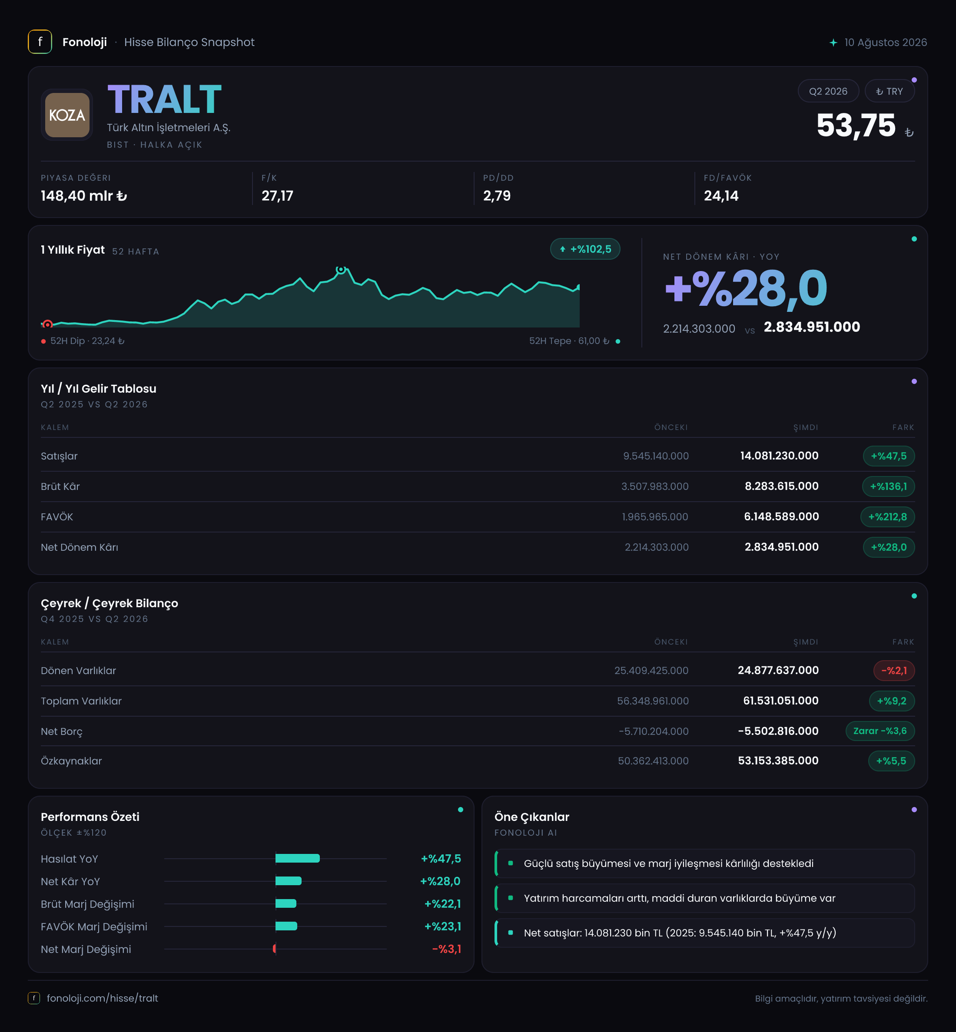Click the -%2,1 Dönen Varlıklar badge
The image size is (956, 1032).
point(894,671)
